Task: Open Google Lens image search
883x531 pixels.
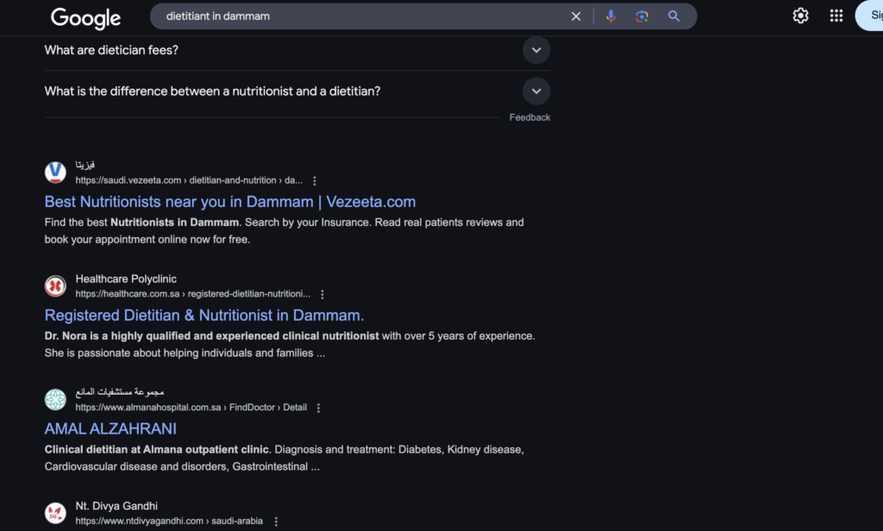Action: [642, 16]
